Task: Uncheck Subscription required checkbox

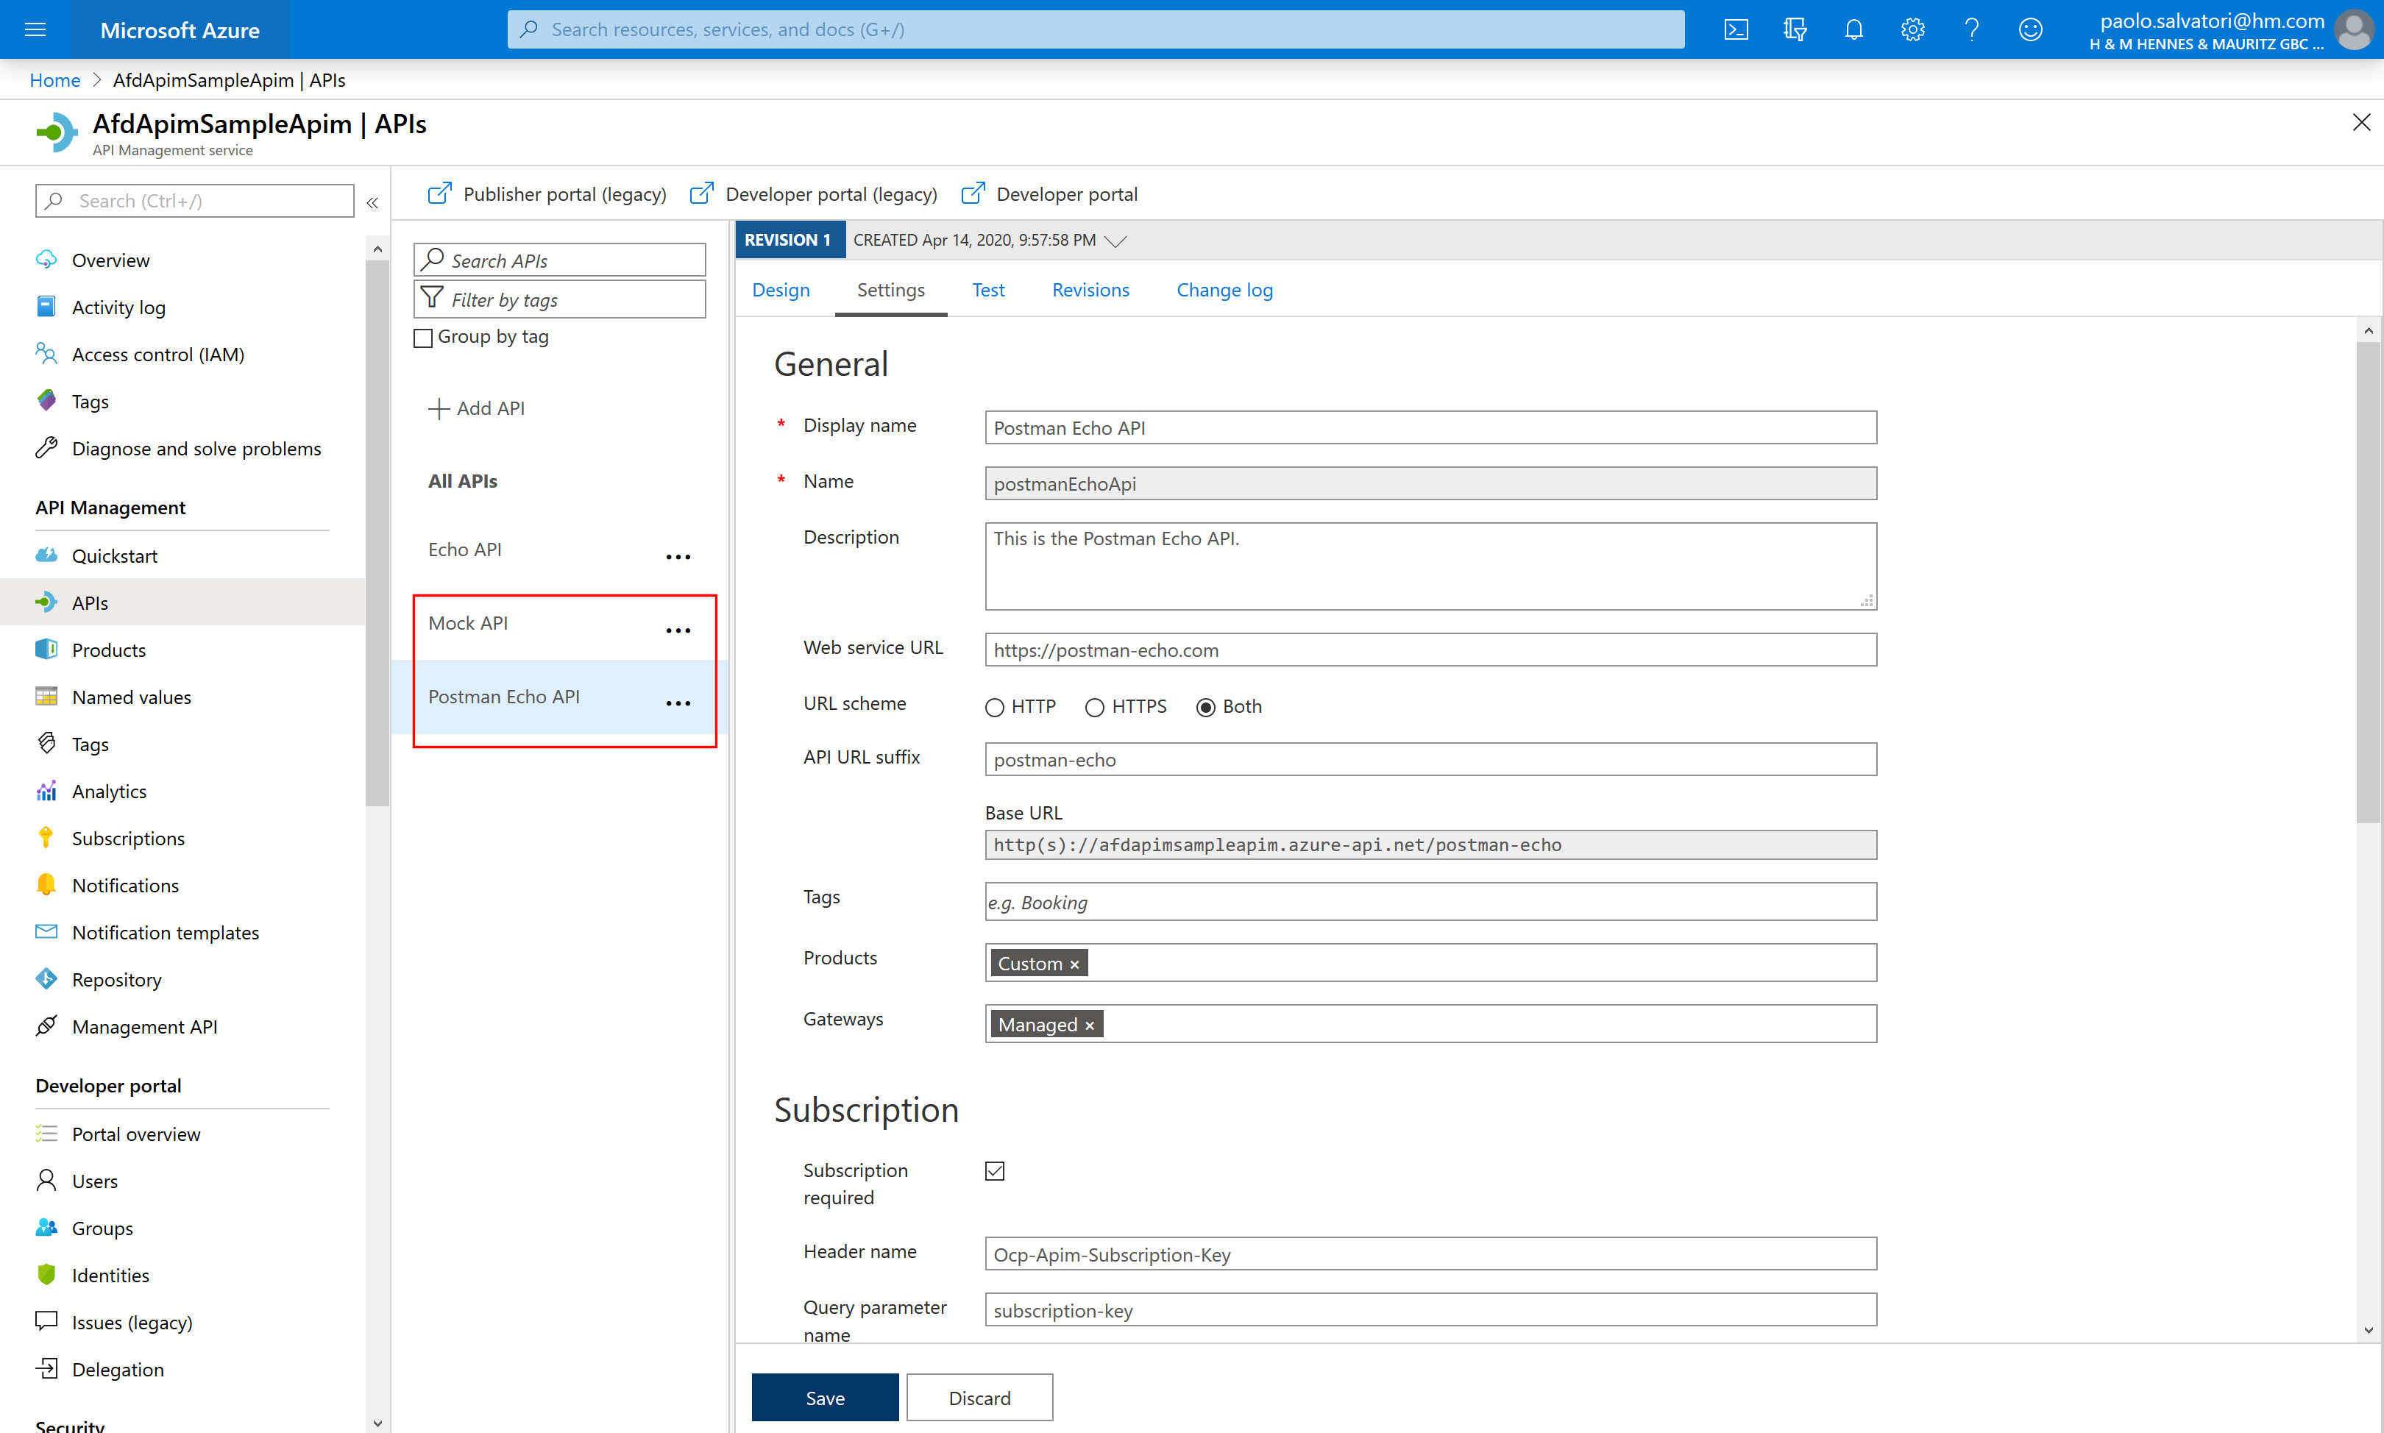Action: point(995,1171)
